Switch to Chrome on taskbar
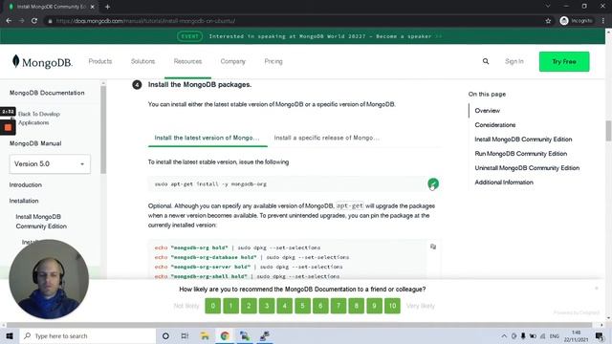612x344 pixels. (225, 335)
